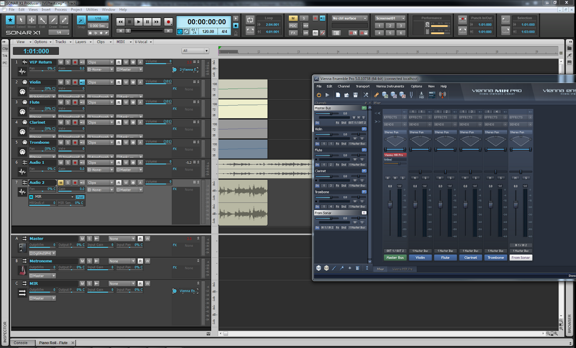The height and width of the screenshot is (348, 576).
Task: Un-mute the Audio 2 track
Action: click(61, 183)
